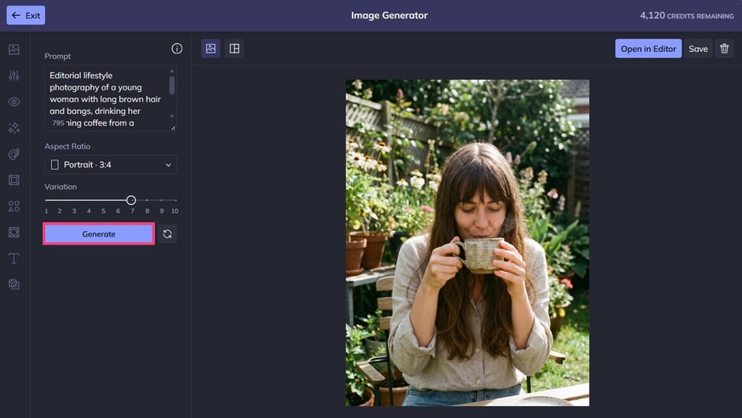Select the Text tool sidebar icon
The width and height of the screenshot is (742, 418).
[x=14, y=258]
